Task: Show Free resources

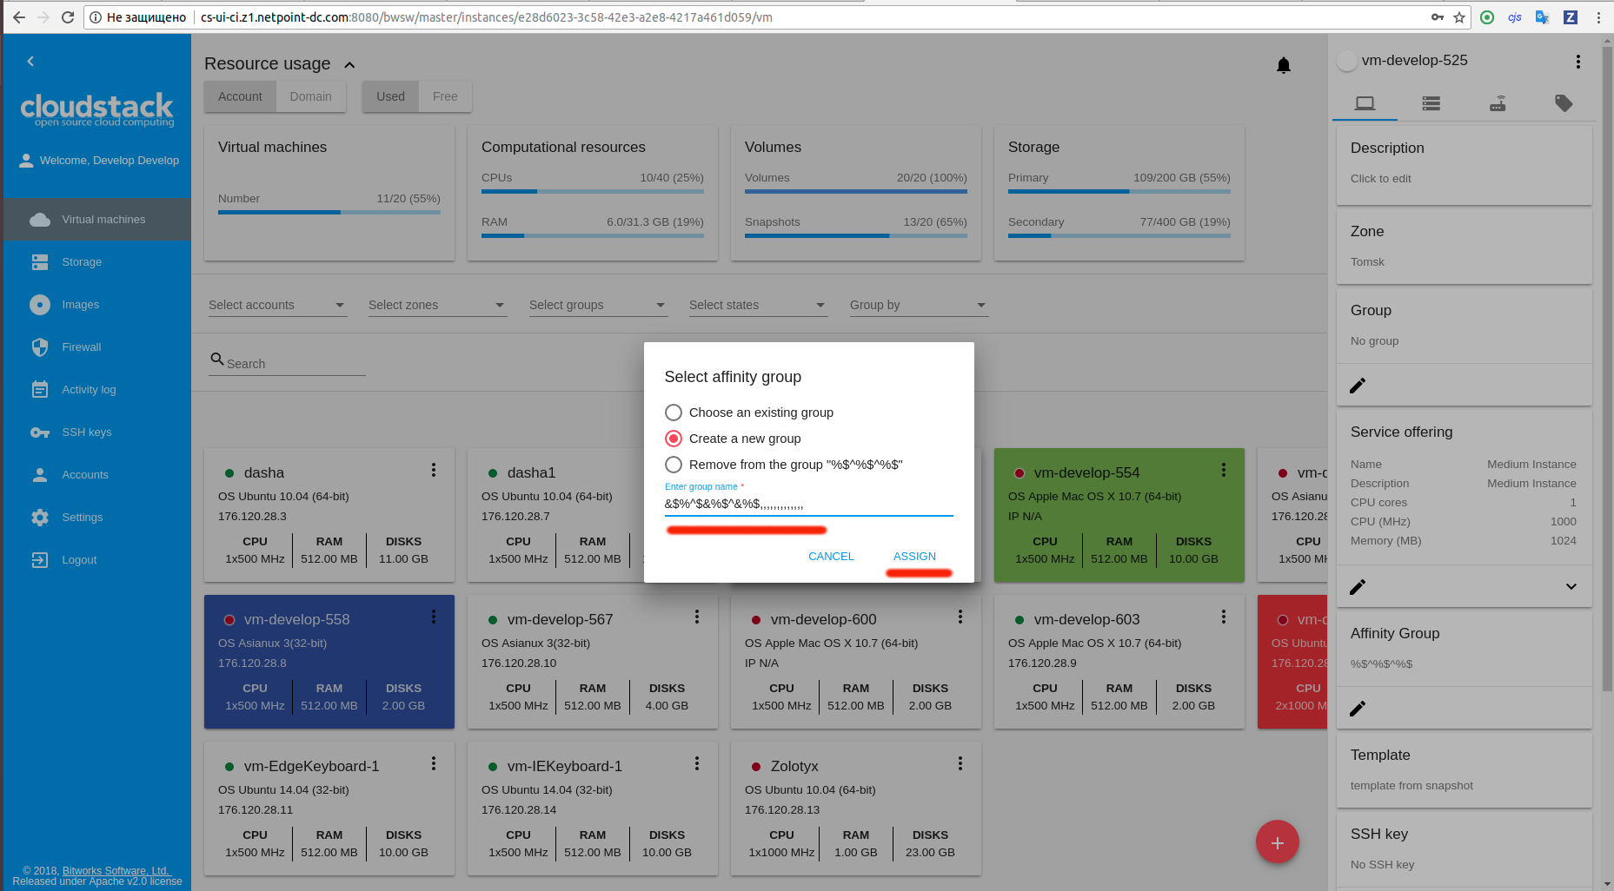Action: pyautogui.click(x=445, y=96)
